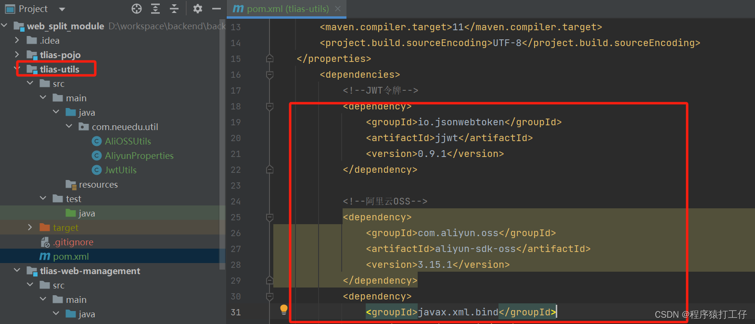Screen dimensions: 755x324
Task: Collapse the src folder under tlias-web-management
Action: (30, 285)
